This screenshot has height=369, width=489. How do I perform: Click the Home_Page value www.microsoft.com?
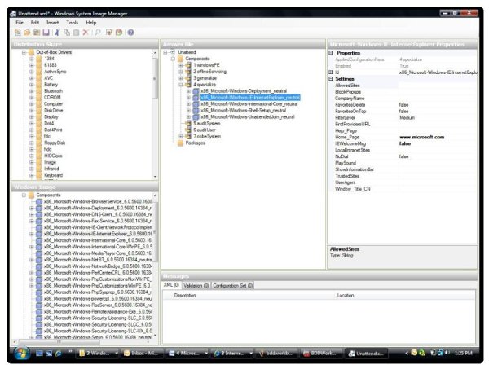[422, 137]
